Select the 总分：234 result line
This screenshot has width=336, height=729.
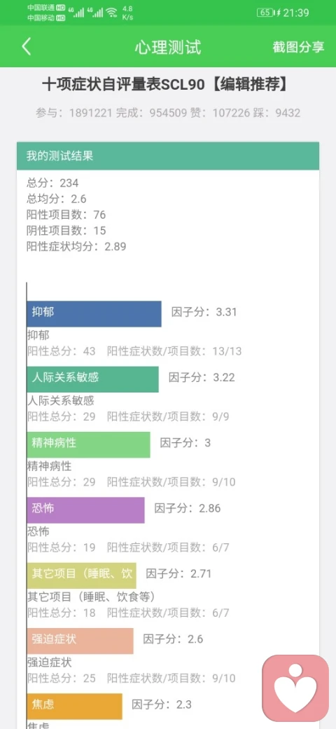52,183
